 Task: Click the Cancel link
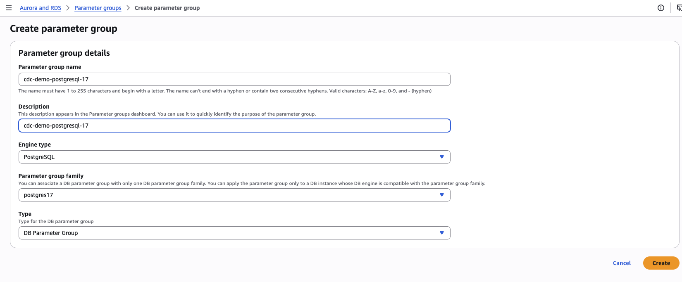pyautogui.click(x=622, y=263)
